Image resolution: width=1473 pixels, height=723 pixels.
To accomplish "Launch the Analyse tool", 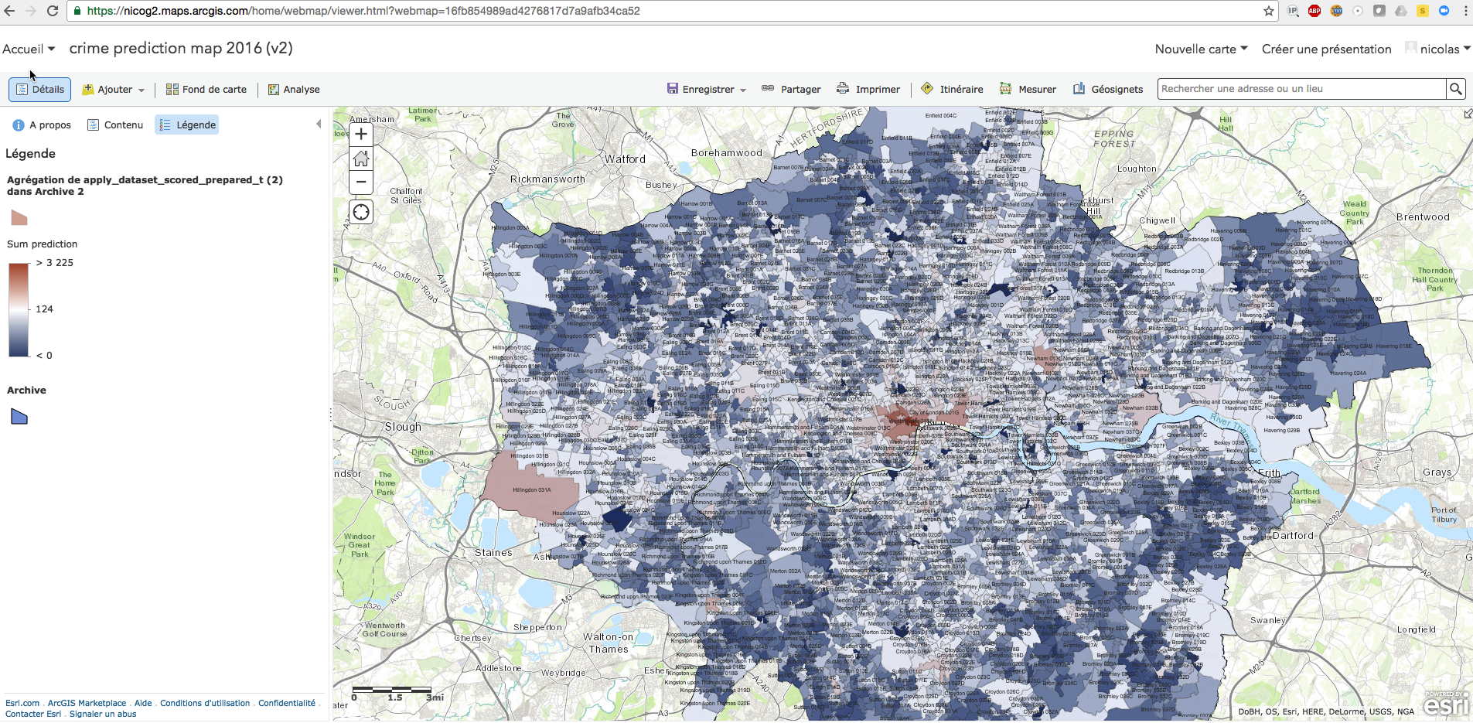I will [x=294, y=89].
